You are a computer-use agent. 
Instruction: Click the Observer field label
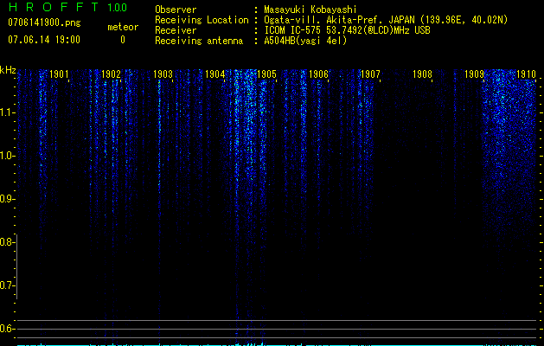coord(176,10)
